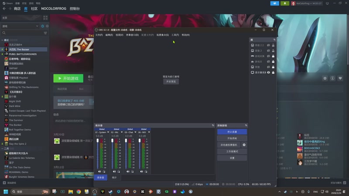349x196 pixels.
Task: Open OBS 视图(V) menu
Action: tap(119, 35)
